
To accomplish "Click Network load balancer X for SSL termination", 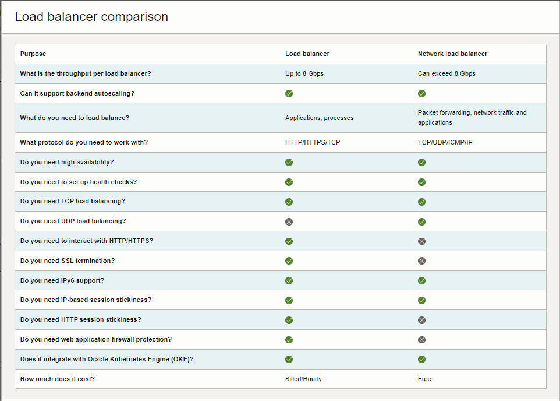I will pyautogui.click(x=421, y=261).
